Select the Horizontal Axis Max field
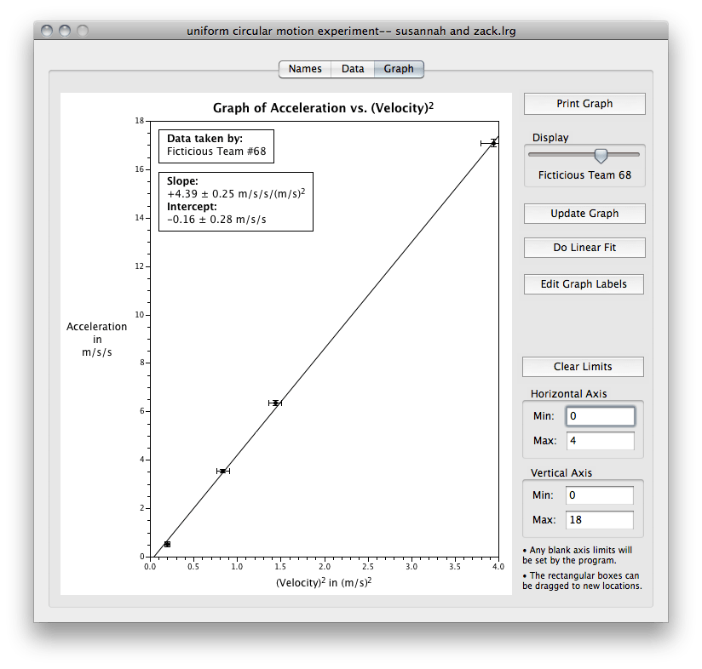The height and width of the screenshot is (669, 702). pos(600,441)
